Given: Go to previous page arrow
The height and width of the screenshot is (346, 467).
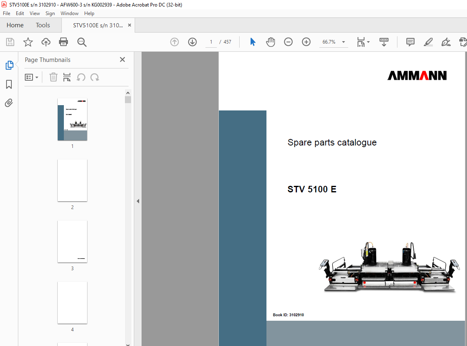Looking at the screenshot, I should click(x=175, y=42).
